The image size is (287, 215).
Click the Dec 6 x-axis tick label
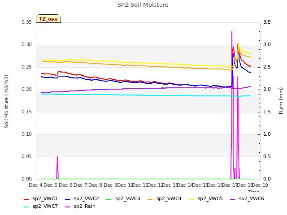65,185
